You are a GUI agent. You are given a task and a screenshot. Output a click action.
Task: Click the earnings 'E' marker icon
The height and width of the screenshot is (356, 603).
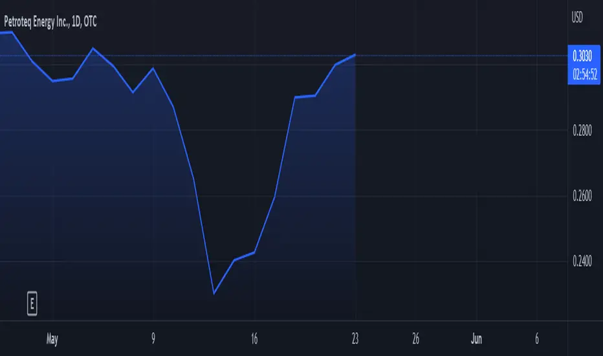point(32,304)
